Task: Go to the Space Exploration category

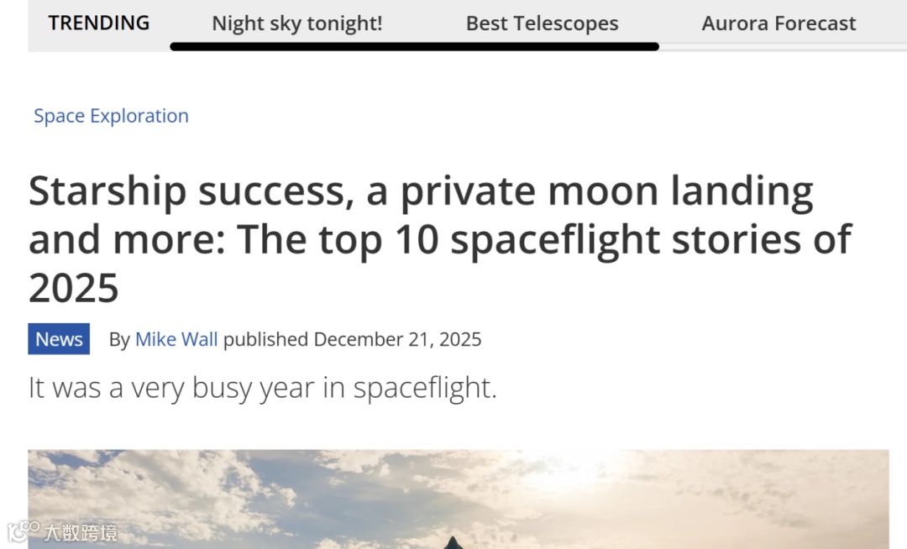Action: coord(111,116)
